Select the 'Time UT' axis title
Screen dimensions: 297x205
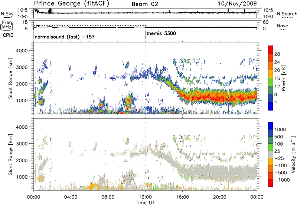coord(145,202)
